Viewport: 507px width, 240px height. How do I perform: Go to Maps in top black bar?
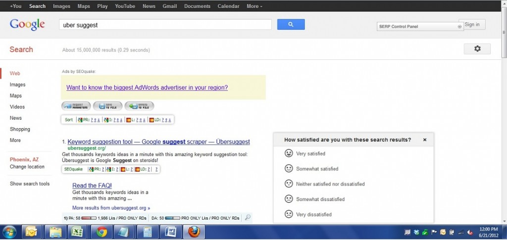[x=84, y=6]
